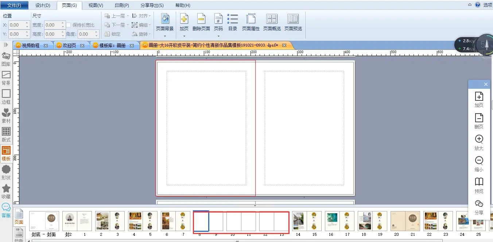The width and height of the screenshot is (493, 242).
Task: Select the 模板 template sidebar panel
Action: pyautogui.click(x=6, y=154)
